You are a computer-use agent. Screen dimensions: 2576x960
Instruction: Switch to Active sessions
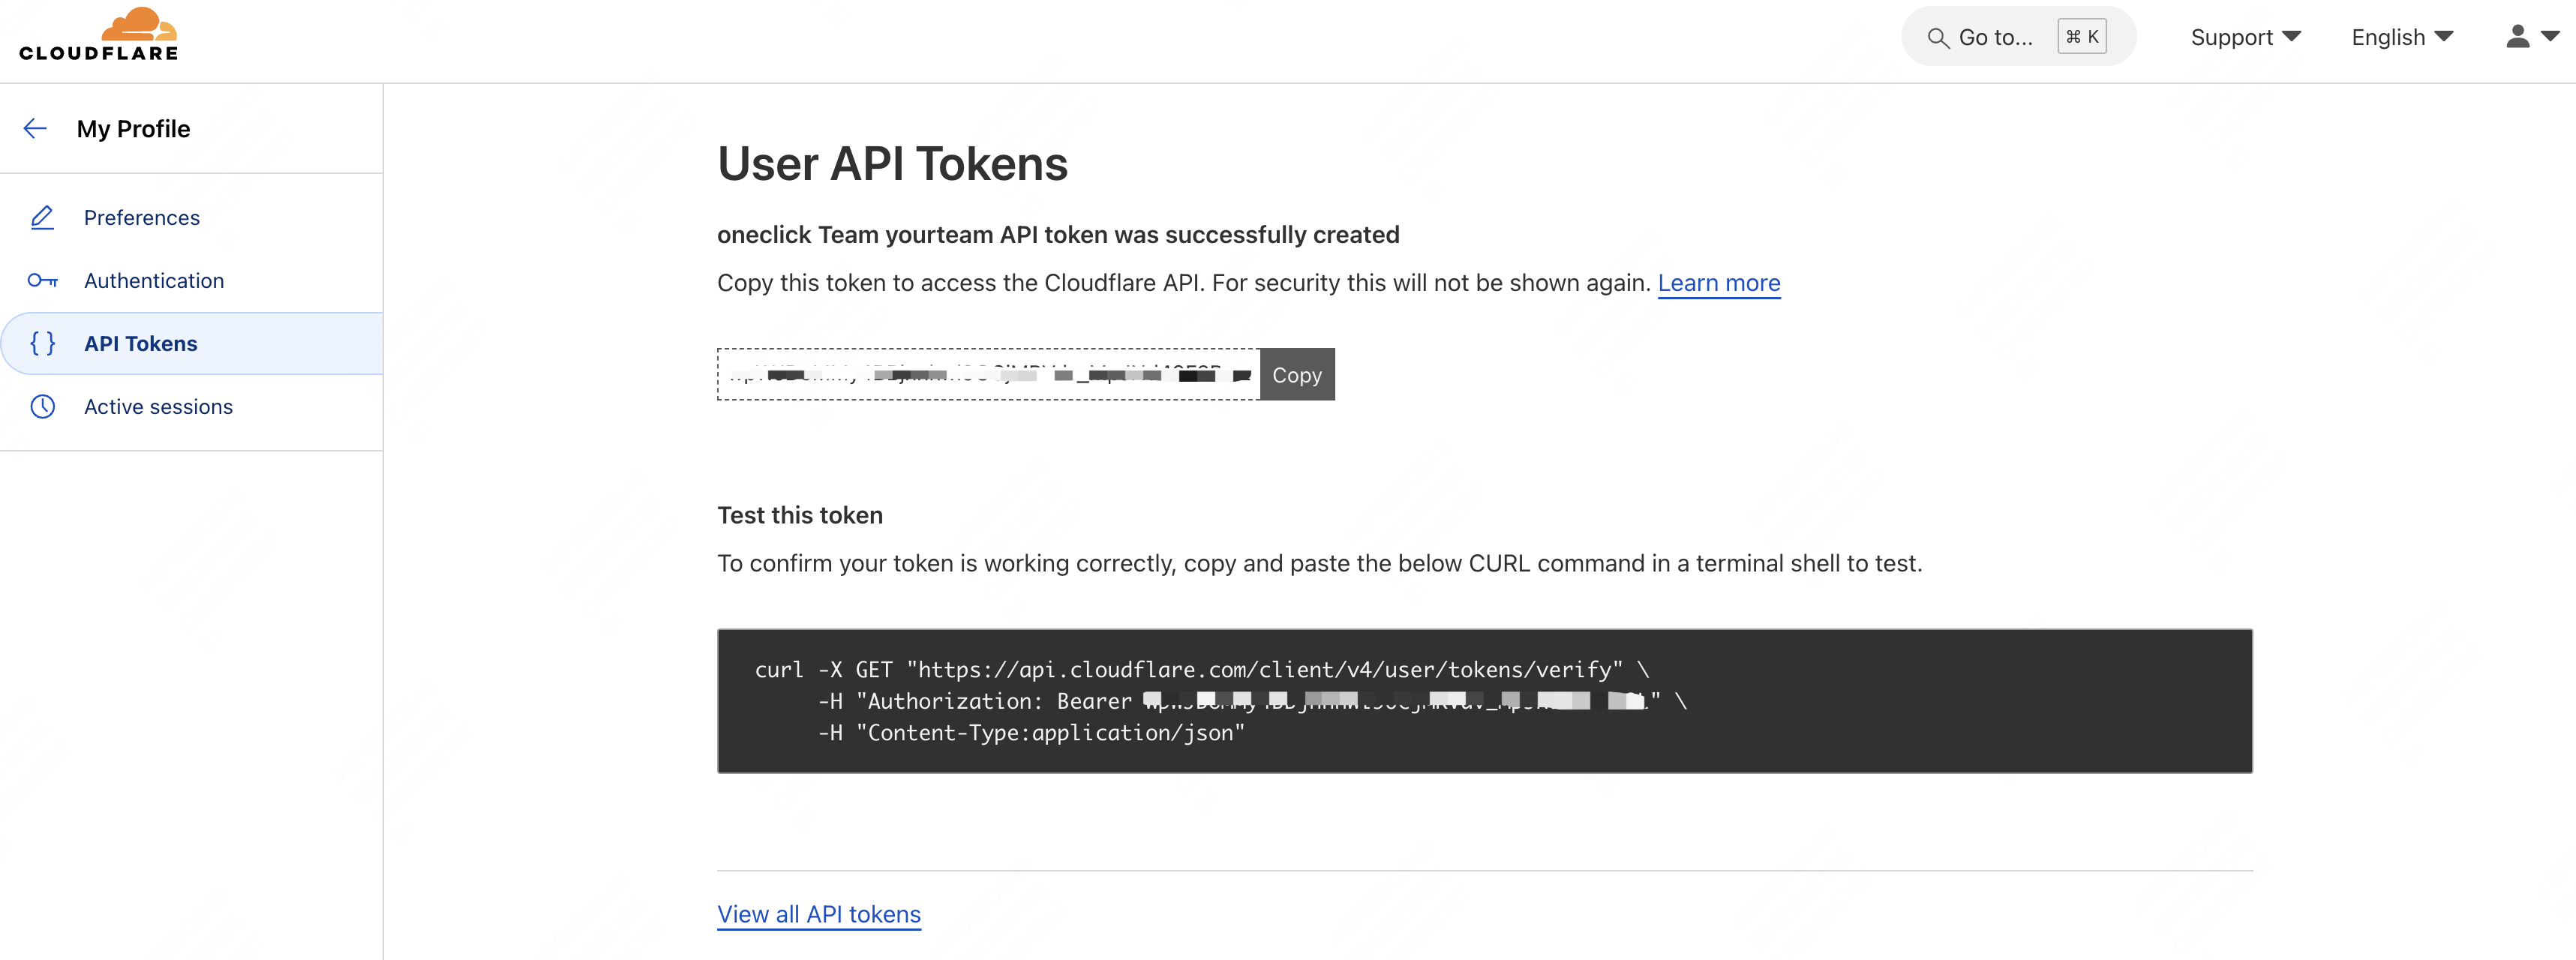(158, 406)
